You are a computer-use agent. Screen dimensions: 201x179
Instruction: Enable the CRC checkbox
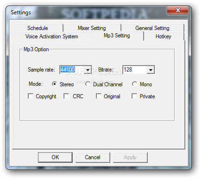pyautogui.click(x=66, y=96)
